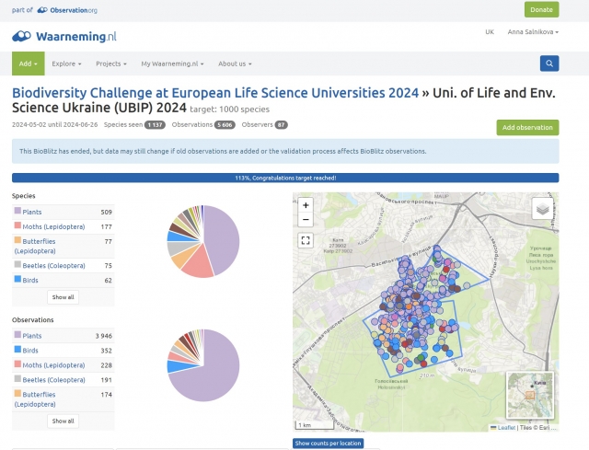Zoom out on the map
This screenshot has width=589, height=450.
click(306, 220)
